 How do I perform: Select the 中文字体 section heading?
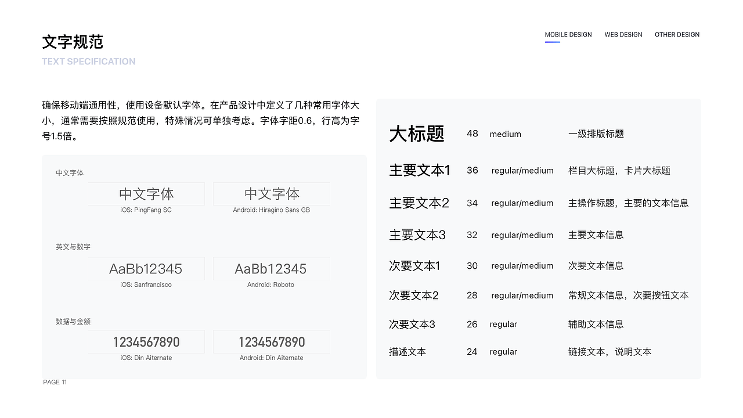click(70, 173)
